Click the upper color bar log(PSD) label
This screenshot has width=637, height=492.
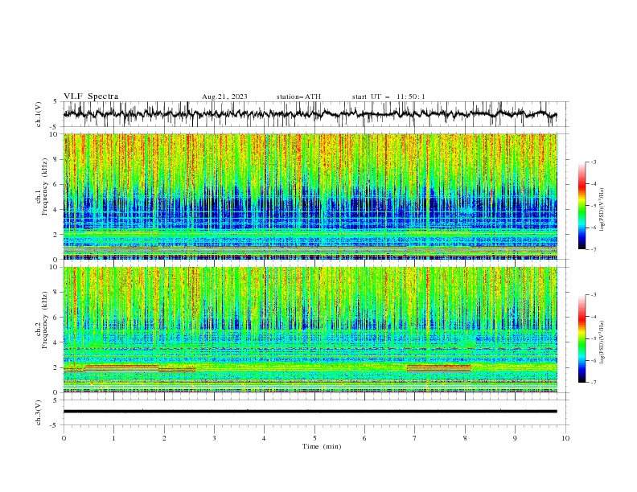pos(602,210)
